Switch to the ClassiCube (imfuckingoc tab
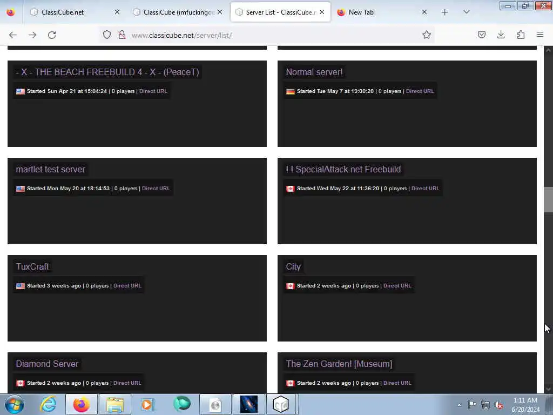The height and width of the screenshot is (415, 553). pyautogui.click(x=178, y=12)
